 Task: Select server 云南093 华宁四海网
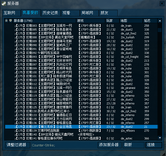point(81,57)
